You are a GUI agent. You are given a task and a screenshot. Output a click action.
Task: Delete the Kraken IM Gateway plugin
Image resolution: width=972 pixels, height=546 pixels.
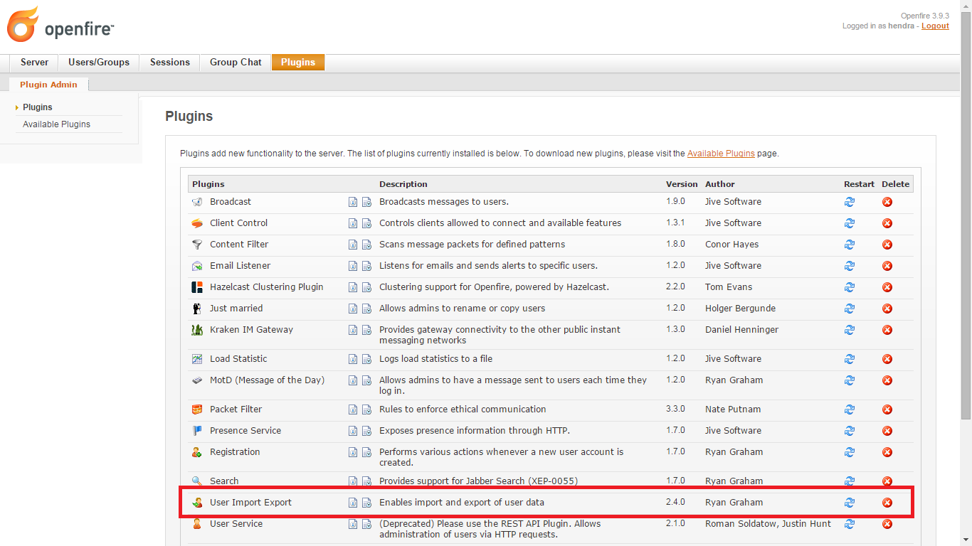click(x=887, y=330)
